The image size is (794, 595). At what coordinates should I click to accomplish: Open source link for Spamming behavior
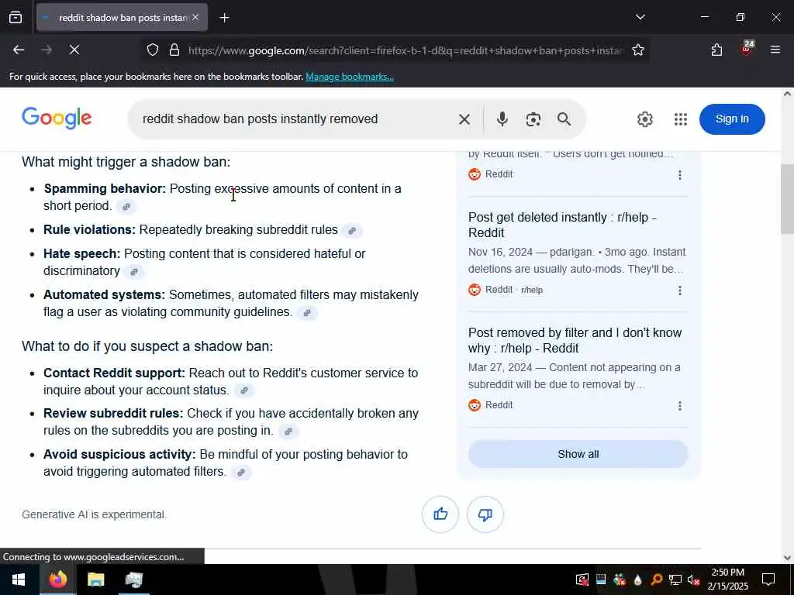(x=126, y=206)
